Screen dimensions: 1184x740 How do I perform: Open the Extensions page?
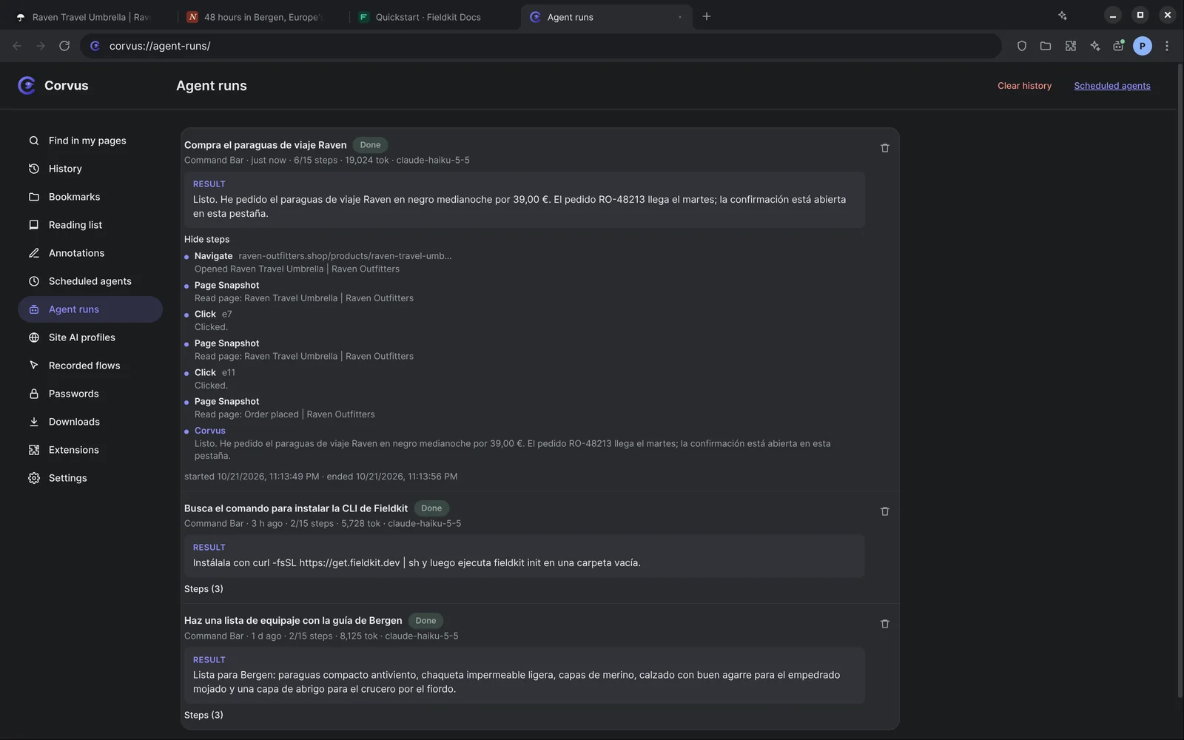[90, 450]
